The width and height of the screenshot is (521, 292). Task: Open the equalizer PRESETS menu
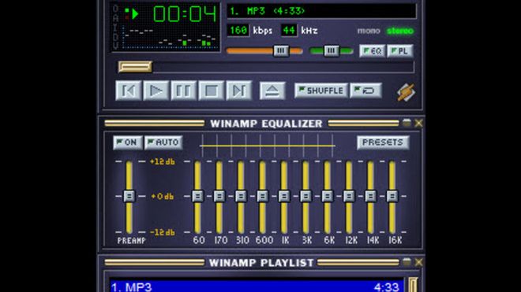(383, 142)
